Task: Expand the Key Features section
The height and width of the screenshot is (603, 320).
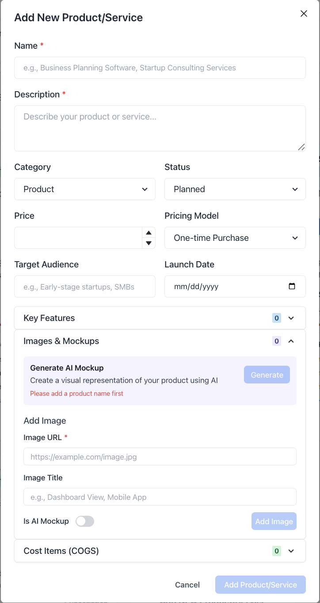Action: coord(160,318)
